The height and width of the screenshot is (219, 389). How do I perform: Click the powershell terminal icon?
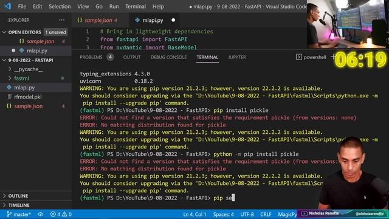(x=298, y=57)
